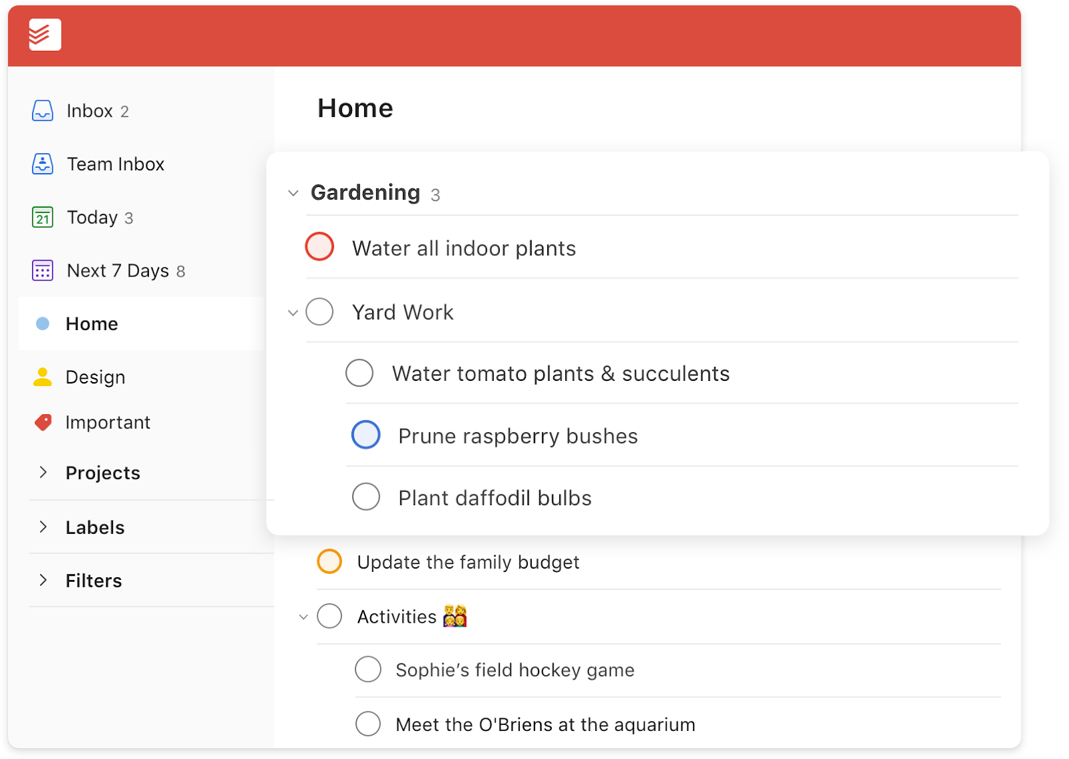The height and width of the screenshot is (759, 1069).
Task: Click the Next 7 Days grid icon
Action: [43, 271]
